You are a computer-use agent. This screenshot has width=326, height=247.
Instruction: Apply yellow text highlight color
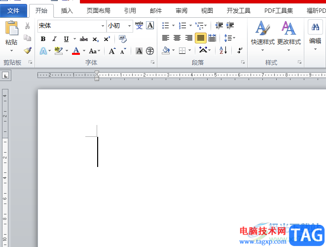59,51
